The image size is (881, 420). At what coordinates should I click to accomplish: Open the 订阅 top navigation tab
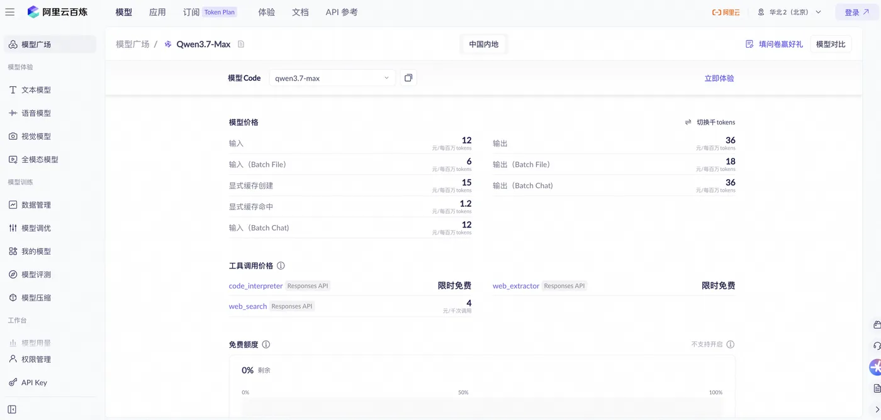(191, 12)
